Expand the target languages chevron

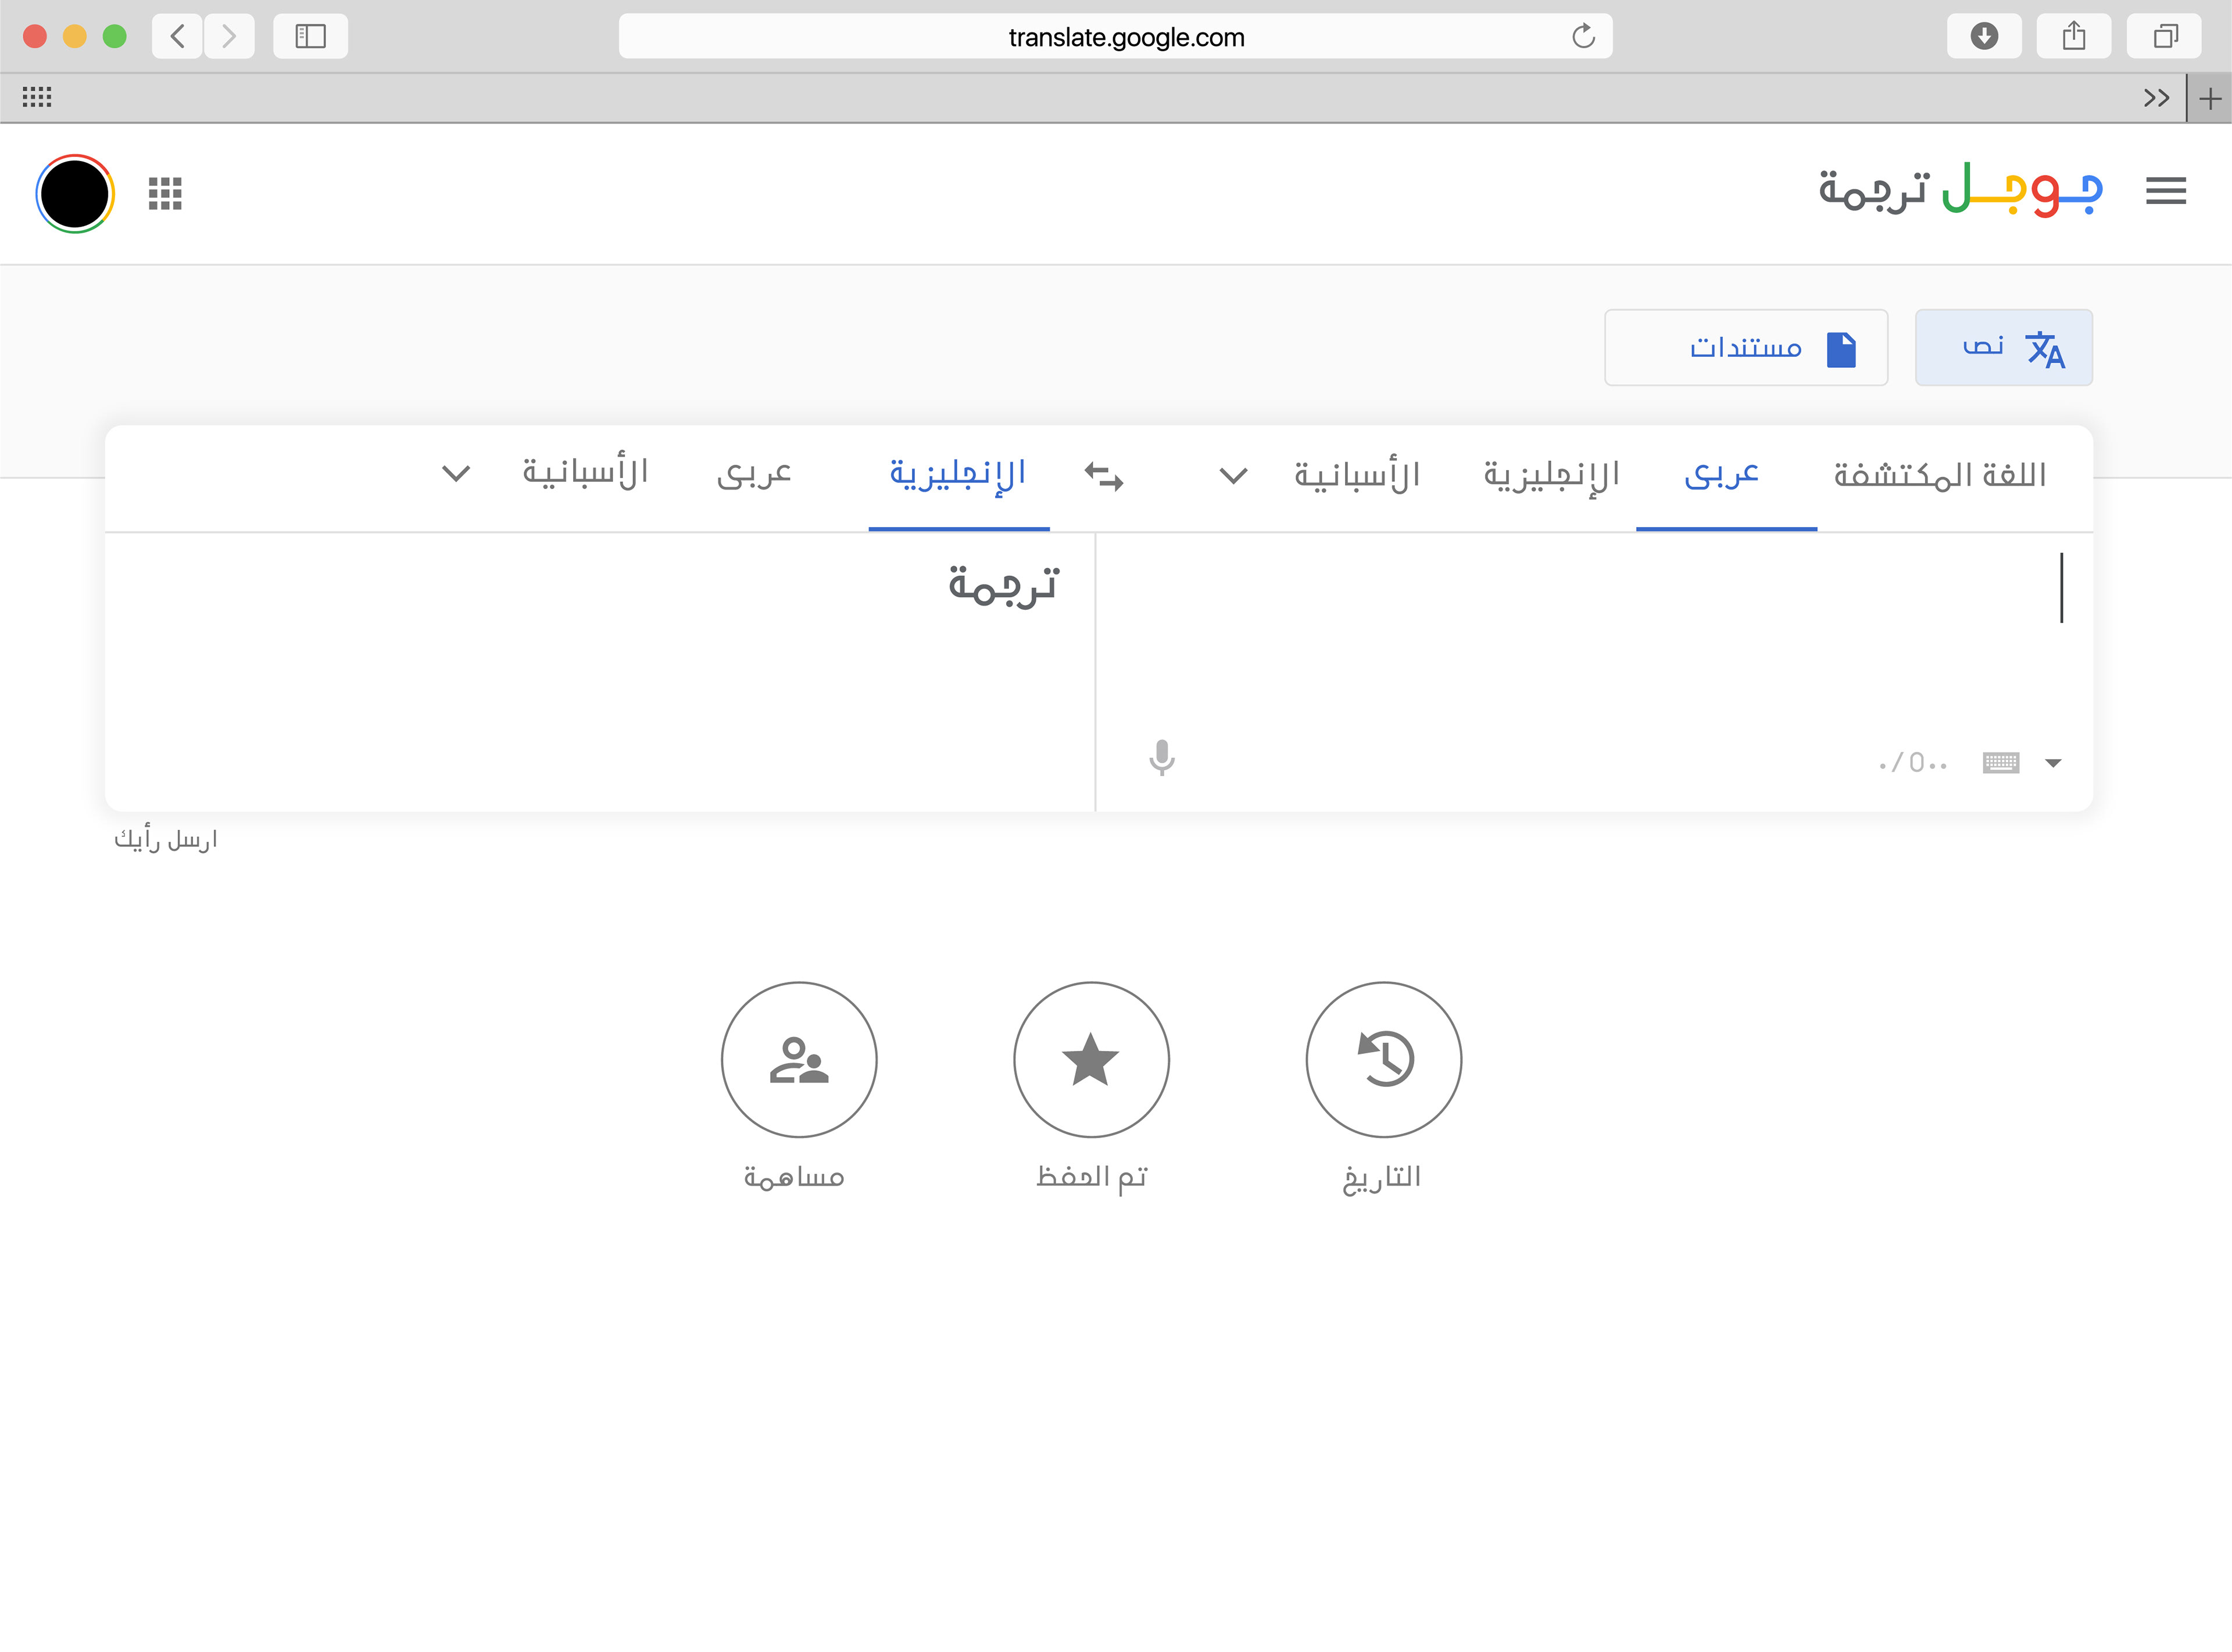[x=456, y=474]
